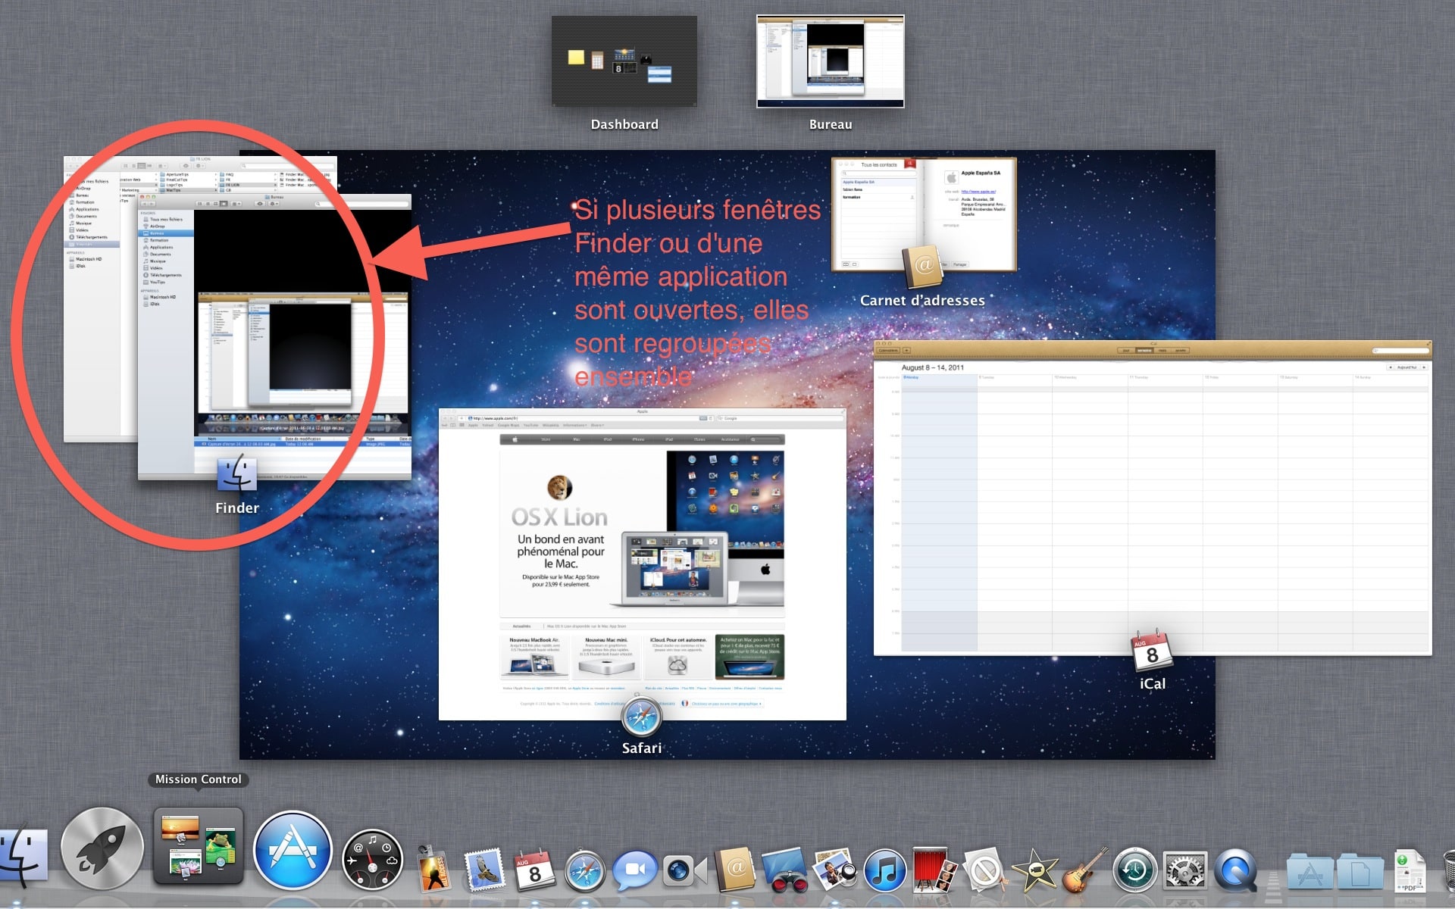
Task: Open FaceTime camera icon in Dock
Action: coord(686,871)
